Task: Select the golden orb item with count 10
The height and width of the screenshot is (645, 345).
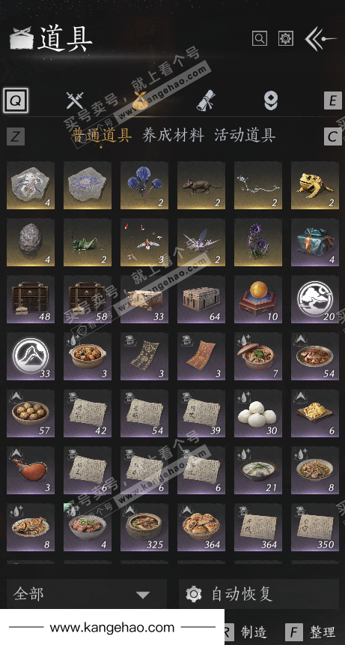Action: (258, 299)
